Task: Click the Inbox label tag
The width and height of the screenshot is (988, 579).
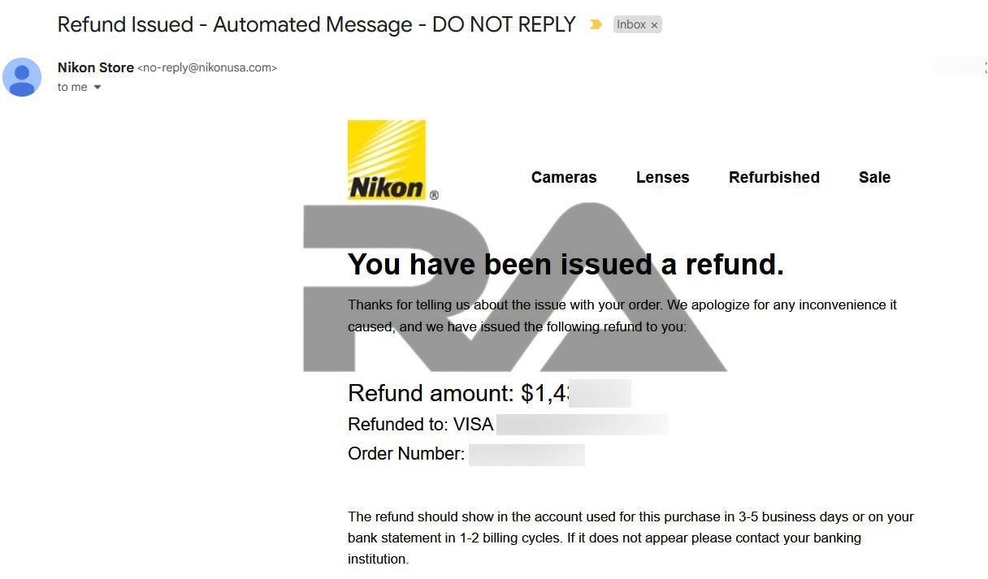Action: [x=630, y=24]
